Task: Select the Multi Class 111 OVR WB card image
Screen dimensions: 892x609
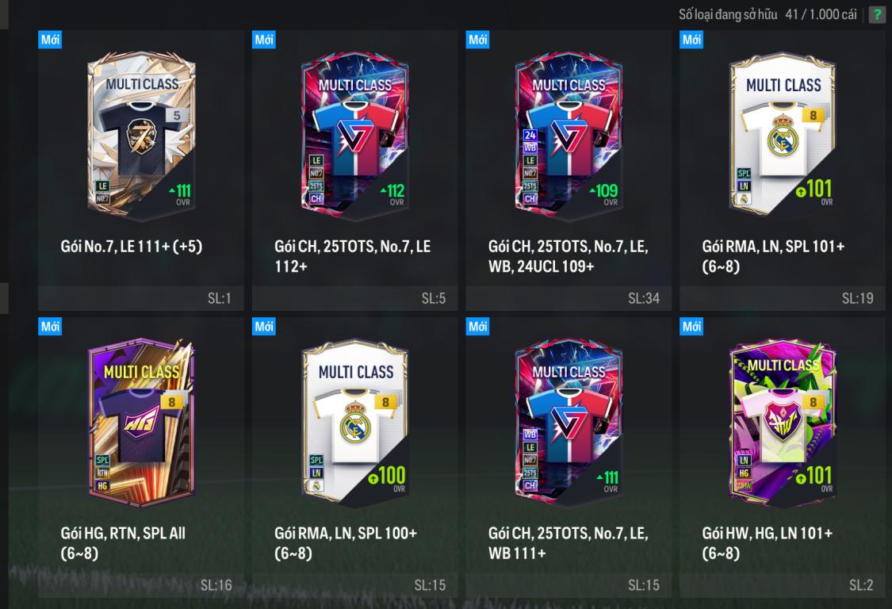Action: tap(569, 423)
